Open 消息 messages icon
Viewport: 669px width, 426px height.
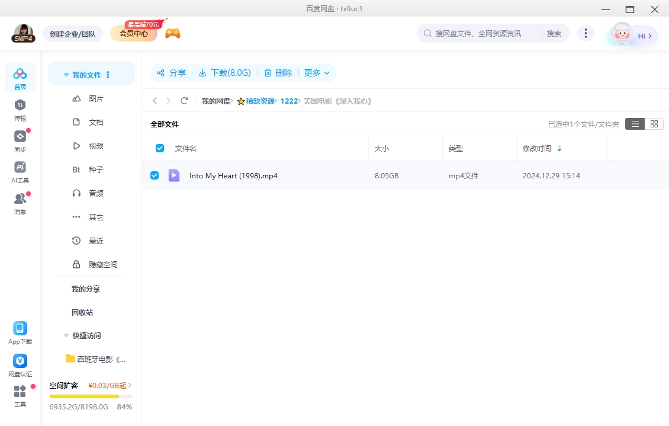(20, 199)
